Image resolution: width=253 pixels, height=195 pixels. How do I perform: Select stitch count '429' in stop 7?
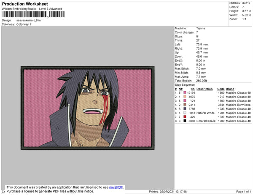click(x=193, y=117)
